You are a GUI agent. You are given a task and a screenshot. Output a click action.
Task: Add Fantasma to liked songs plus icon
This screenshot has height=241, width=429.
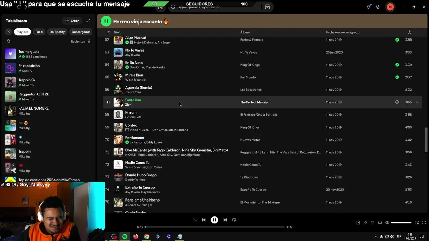point(397,102)
